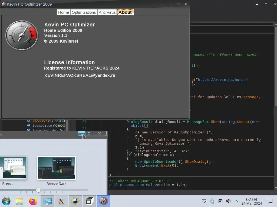The width and height of the screenshot is (277, 207).
Task: Click line number 27 in code editor
Action: (84, 122)
